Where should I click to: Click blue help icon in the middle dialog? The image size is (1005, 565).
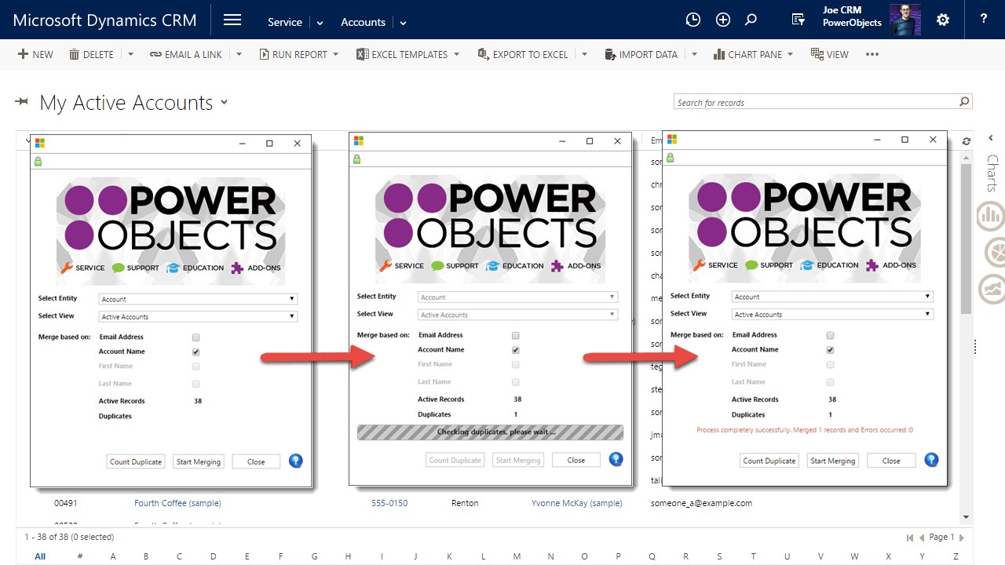pyautogui.click(x=616, y=459)
